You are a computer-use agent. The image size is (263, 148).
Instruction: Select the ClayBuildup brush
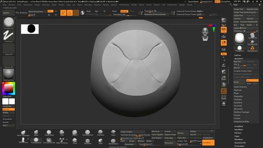(49, 133)
